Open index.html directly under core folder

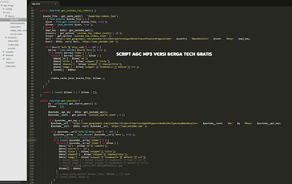13,41
